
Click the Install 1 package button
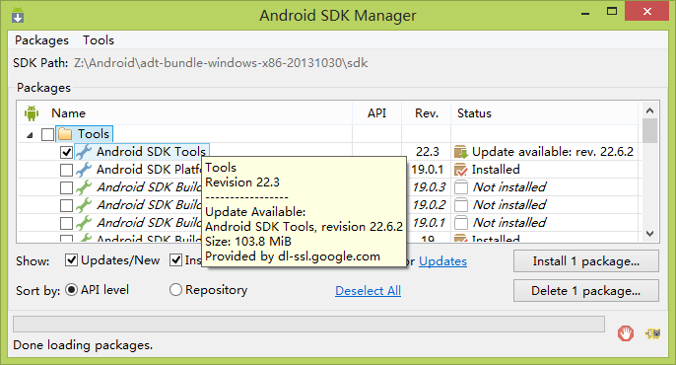point(586,261)
